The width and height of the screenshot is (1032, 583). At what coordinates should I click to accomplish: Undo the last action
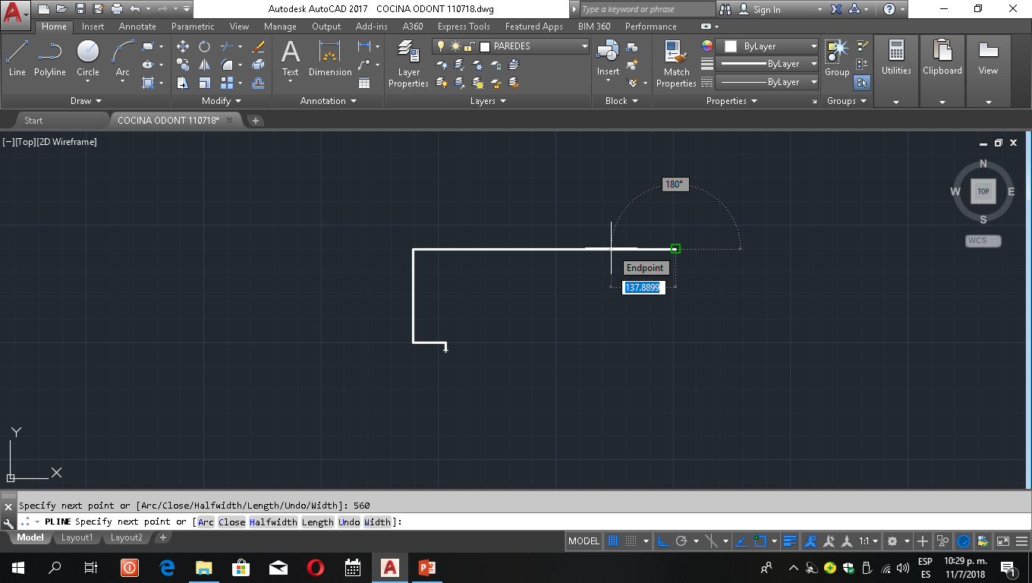tap(134, 9)
